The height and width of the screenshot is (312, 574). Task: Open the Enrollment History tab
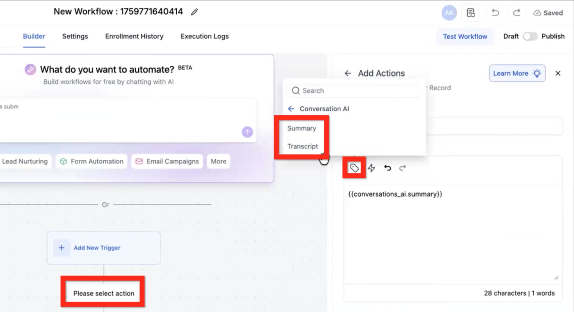pyautogui.click(x=134, y=36)
